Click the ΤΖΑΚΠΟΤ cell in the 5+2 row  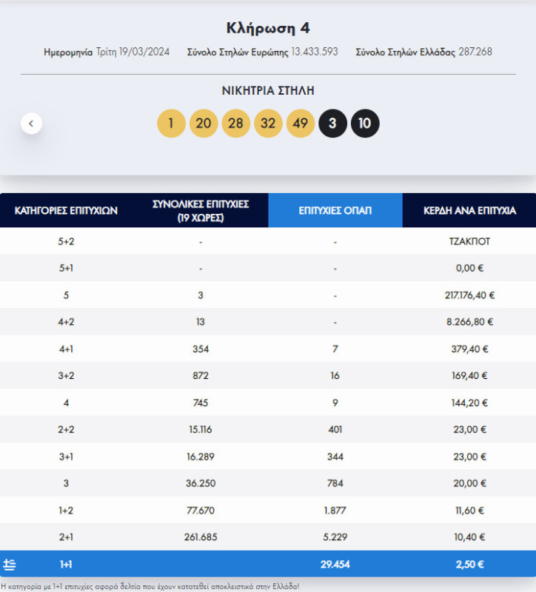point(469,241)
